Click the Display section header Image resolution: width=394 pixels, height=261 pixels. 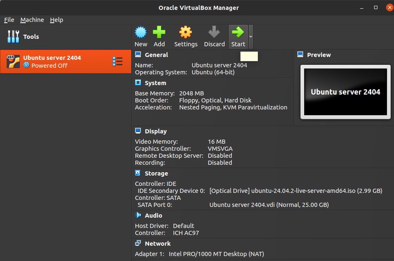156,131
